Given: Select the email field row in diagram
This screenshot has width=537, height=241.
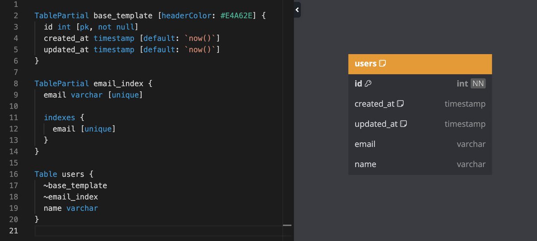Looking at the screenshot, I should (x=420, y=144).
